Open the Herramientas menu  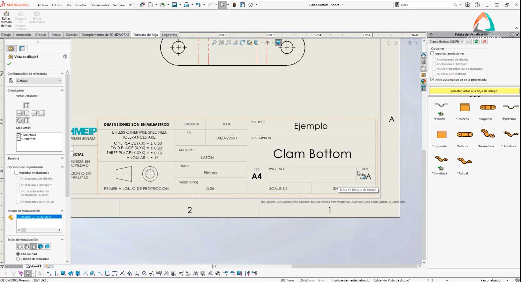coord(99,5)
